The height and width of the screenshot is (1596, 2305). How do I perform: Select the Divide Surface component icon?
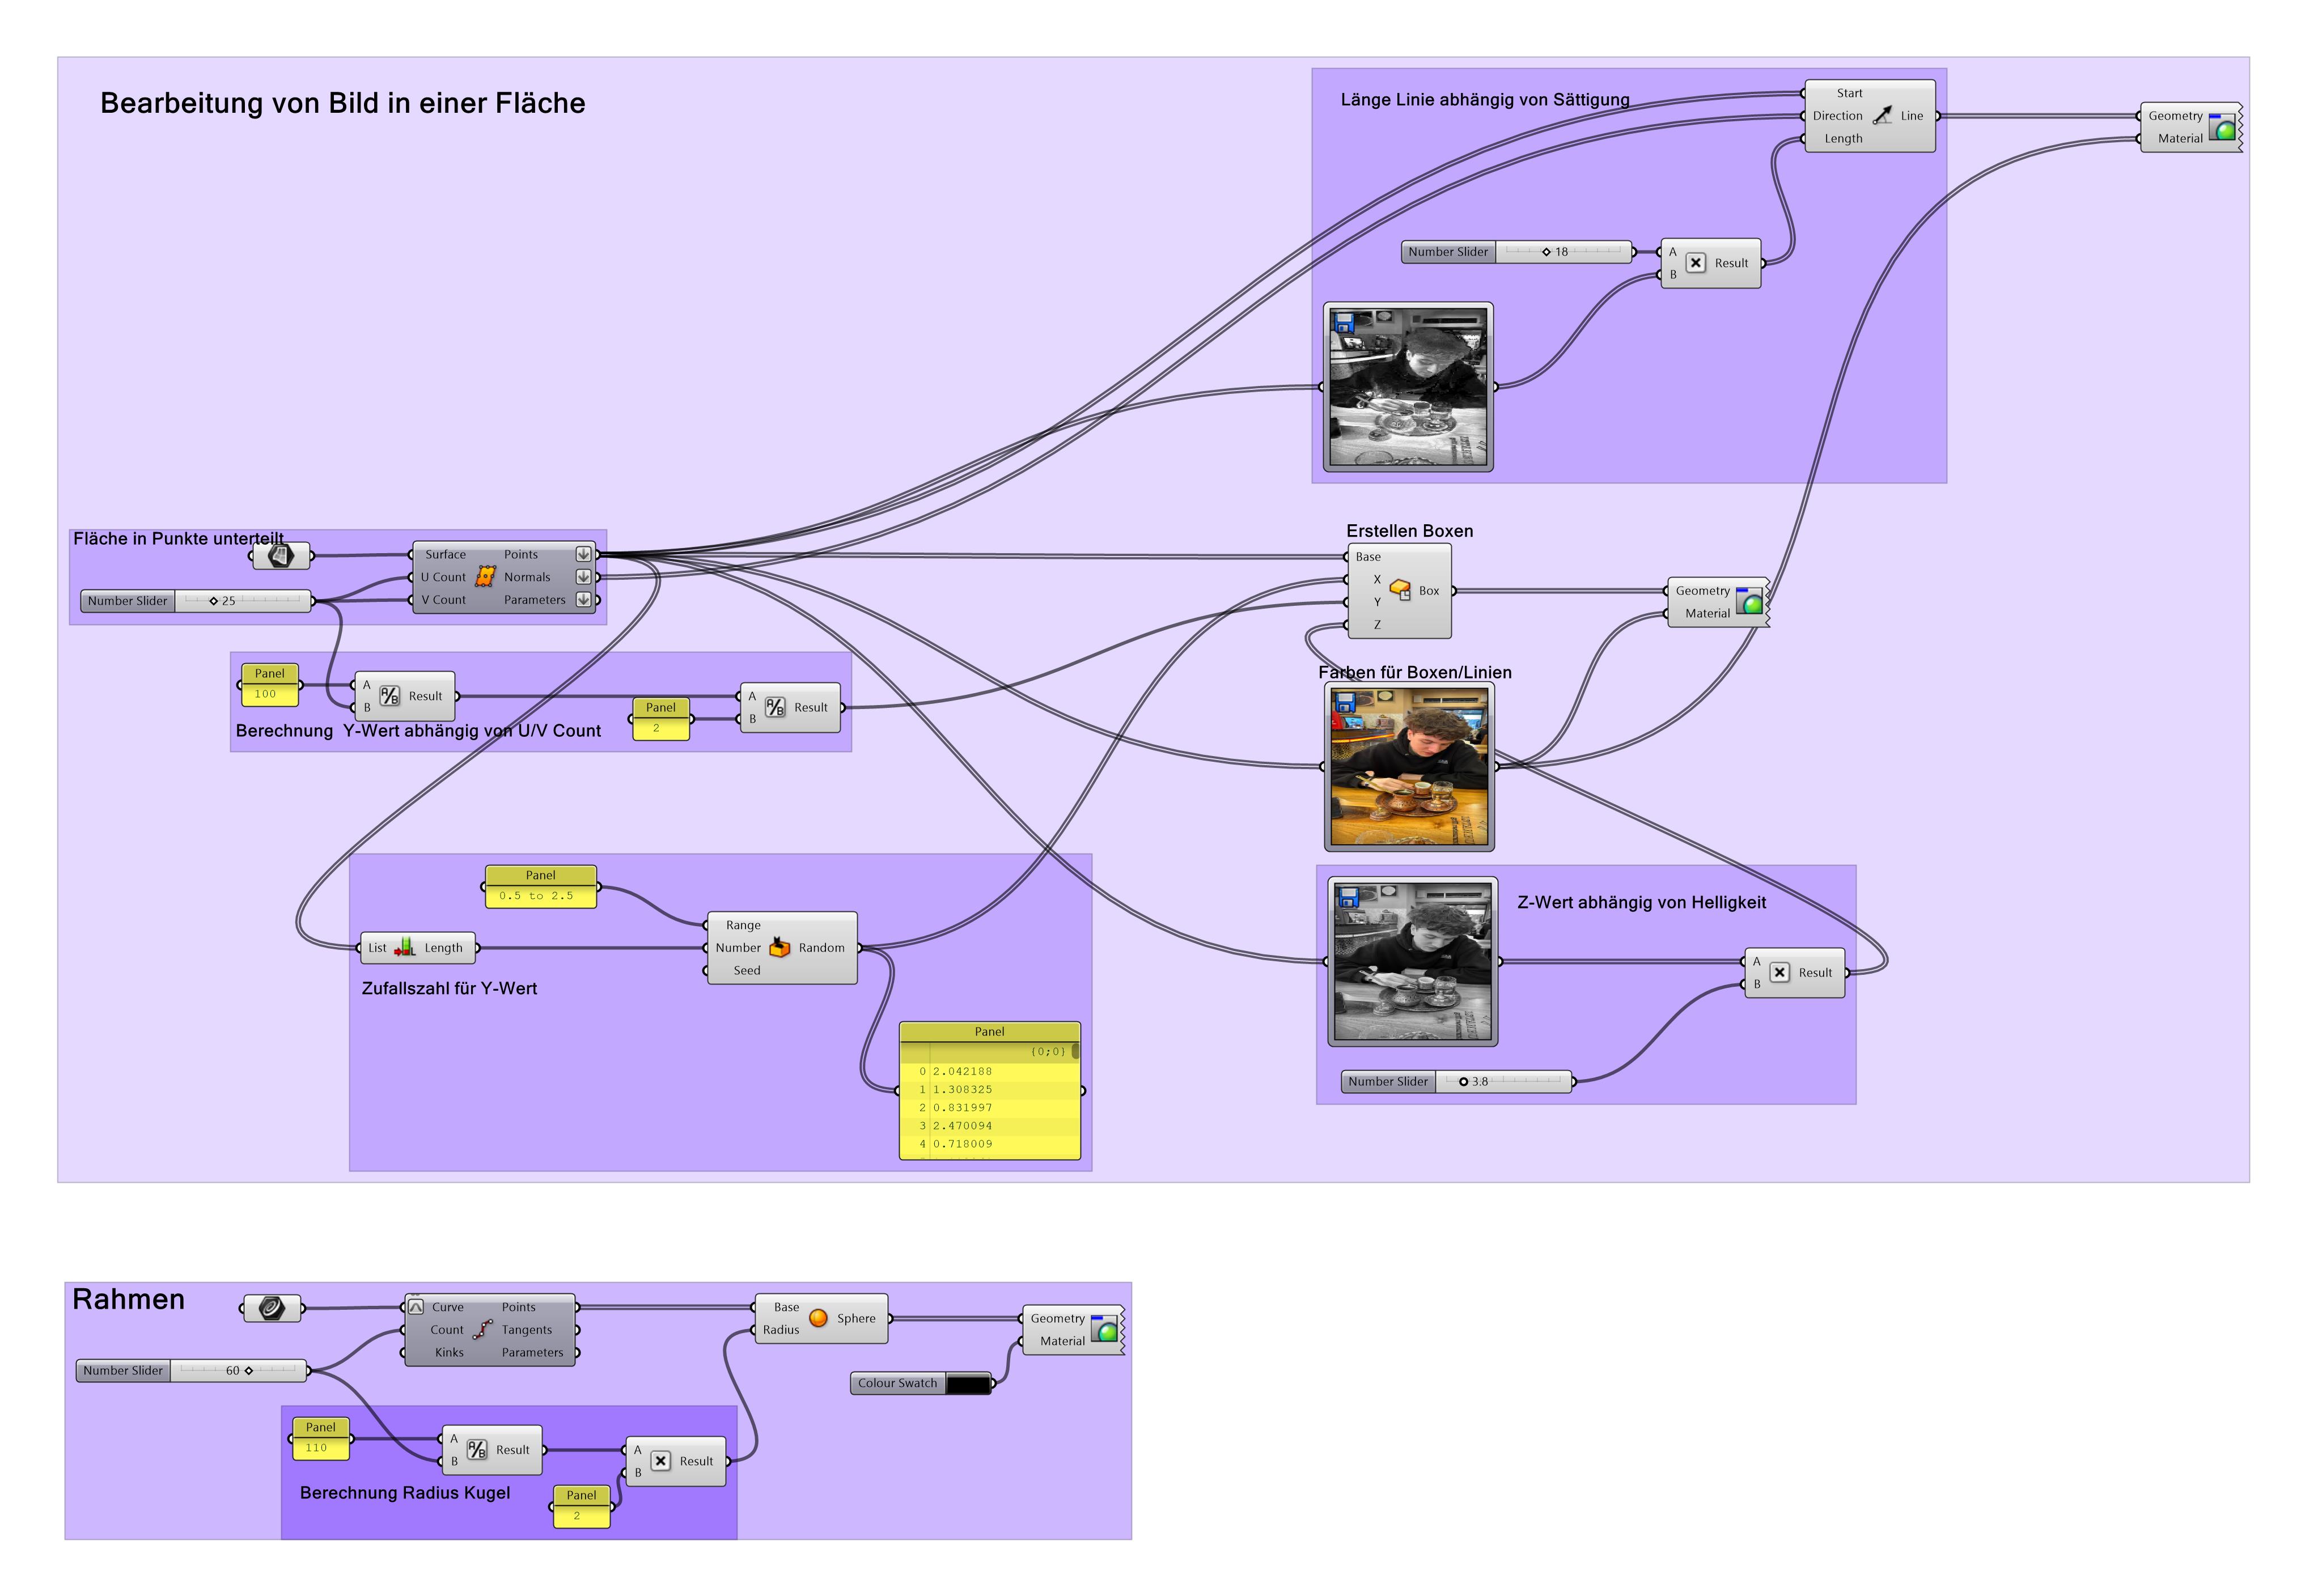[x=486, y=577]
